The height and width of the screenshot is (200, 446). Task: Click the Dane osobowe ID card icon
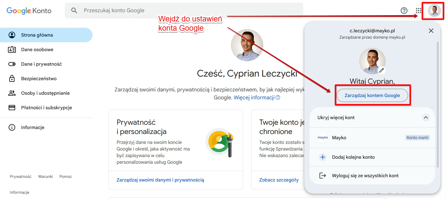click(x=12, y=50)
